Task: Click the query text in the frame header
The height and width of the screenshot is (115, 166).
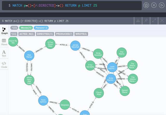Action: [37, 21]
